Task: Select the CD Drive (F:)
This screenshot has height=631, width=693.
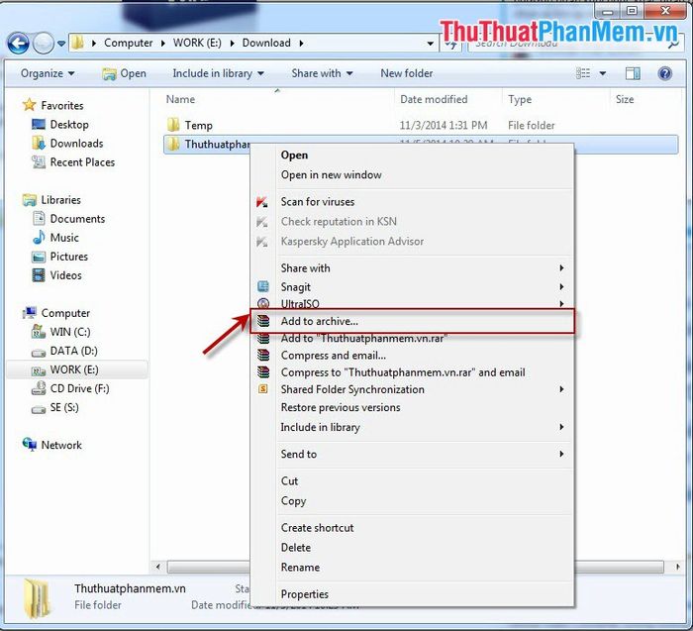Action: click(79, 388)
